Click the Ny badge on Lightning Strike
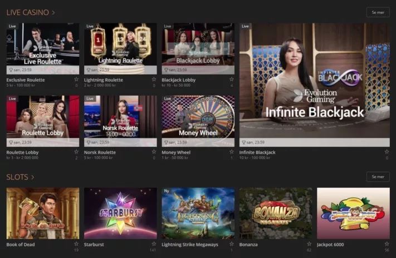 pos(167,191)
